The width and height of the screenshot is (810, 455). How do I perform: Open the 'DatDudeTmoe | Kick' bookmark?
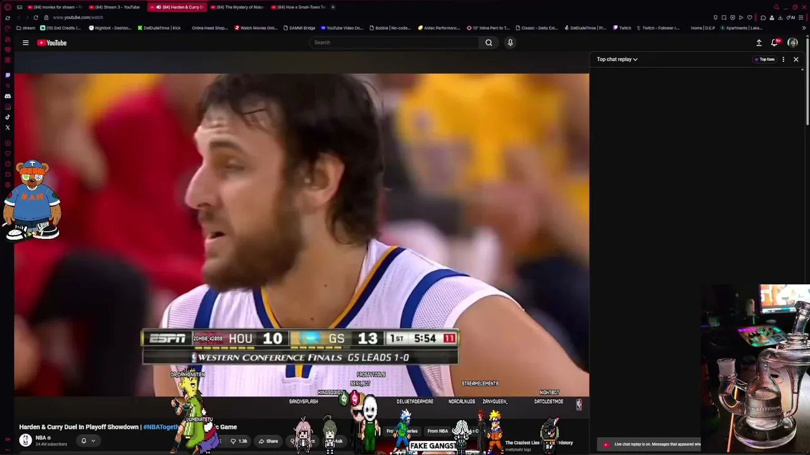(x=159, y=28)
